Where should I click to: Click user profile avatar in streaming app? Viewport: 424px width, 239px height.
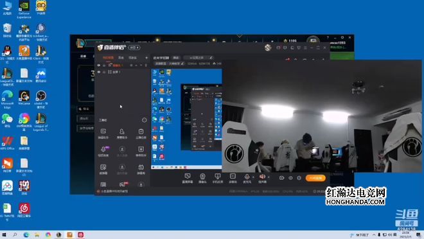click(x=268, y=48)
